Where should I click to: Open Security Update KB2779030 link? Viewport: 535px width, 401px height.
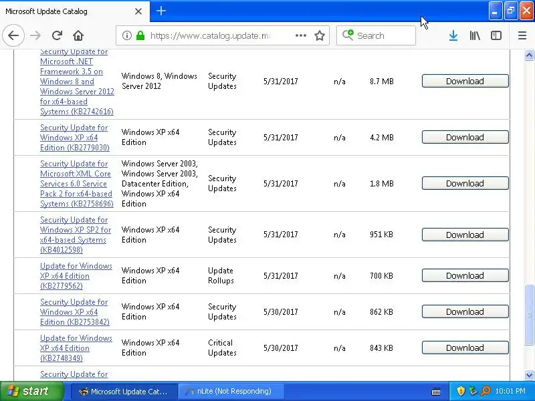pyautogui.click(x=74, y=138)
